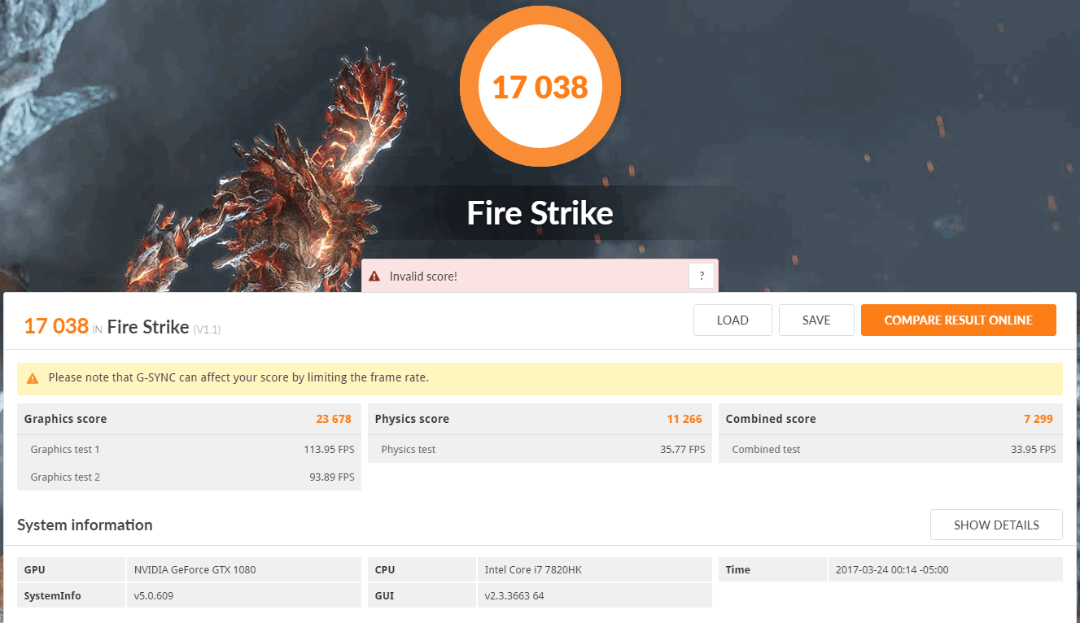Click the Combined score heading
This screenshot has width=1080, height=623.
pos(771,419)
